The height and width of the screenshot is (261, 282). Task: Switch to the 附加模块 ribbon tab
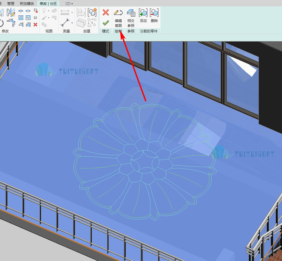(x=27, y=3)
